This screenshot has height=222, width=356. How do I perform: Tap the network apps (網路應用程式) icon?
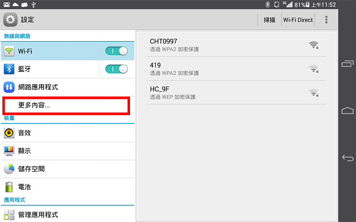click(9, 87)
